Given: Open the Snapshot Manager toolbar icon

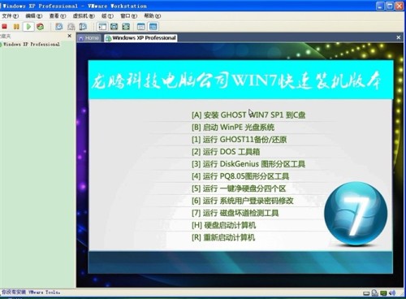Looking at the screenshot, I should coord(83,27).
